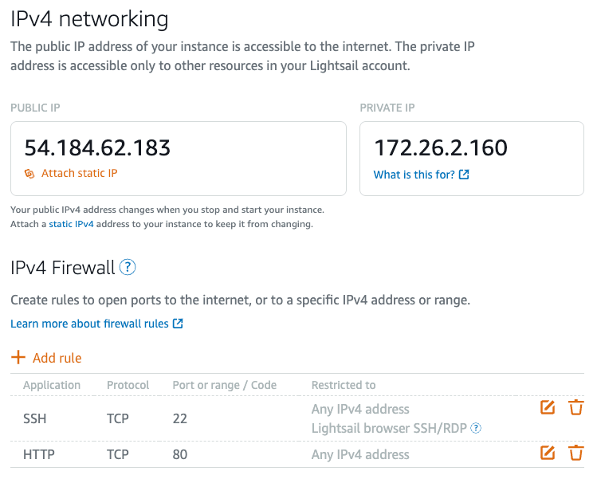
Task: Edit the SSH firewall rule
Action: [x=548, y=407]
